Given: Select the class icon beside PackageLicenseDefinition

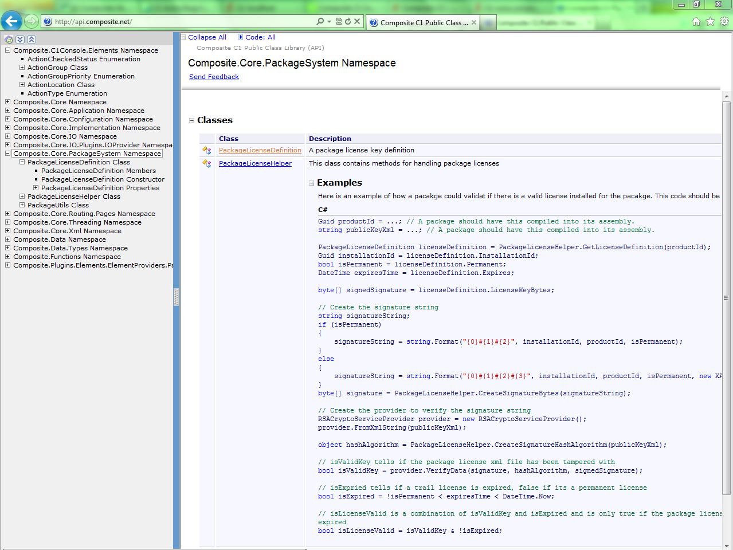Looking at the screenshot, I should (206, 151).
